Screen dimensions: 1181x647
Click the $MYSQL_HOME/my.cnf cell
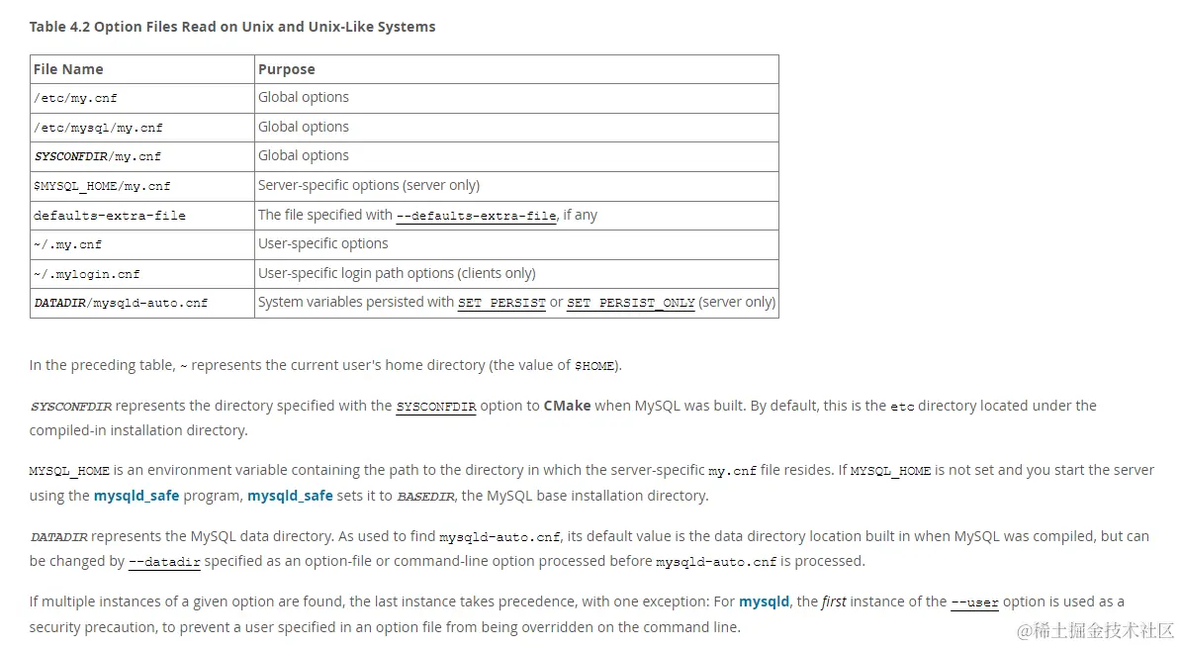click(x=142, y=186)
